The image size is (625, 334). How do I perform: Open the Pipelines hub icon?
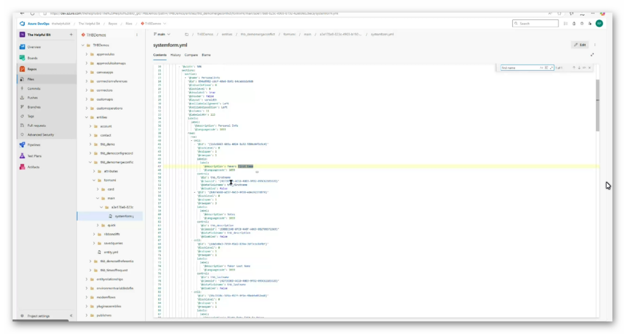23,145
